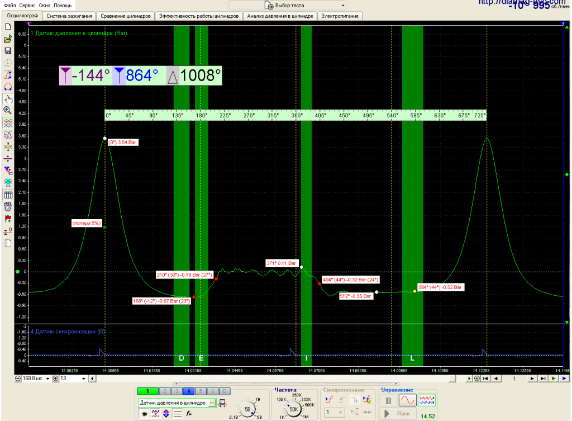
Task: Jump to last frame playback button
Action: [543, 379]
